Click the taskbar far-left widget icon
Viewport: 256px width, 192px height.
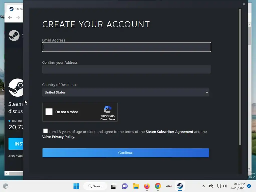pyautogui.click(x=5, y=186)
